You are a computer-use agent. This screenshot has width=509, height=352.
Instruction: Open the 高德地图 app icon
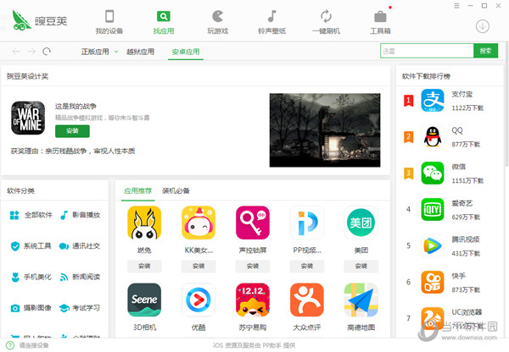pyautogui.click(x=361, y=300)
